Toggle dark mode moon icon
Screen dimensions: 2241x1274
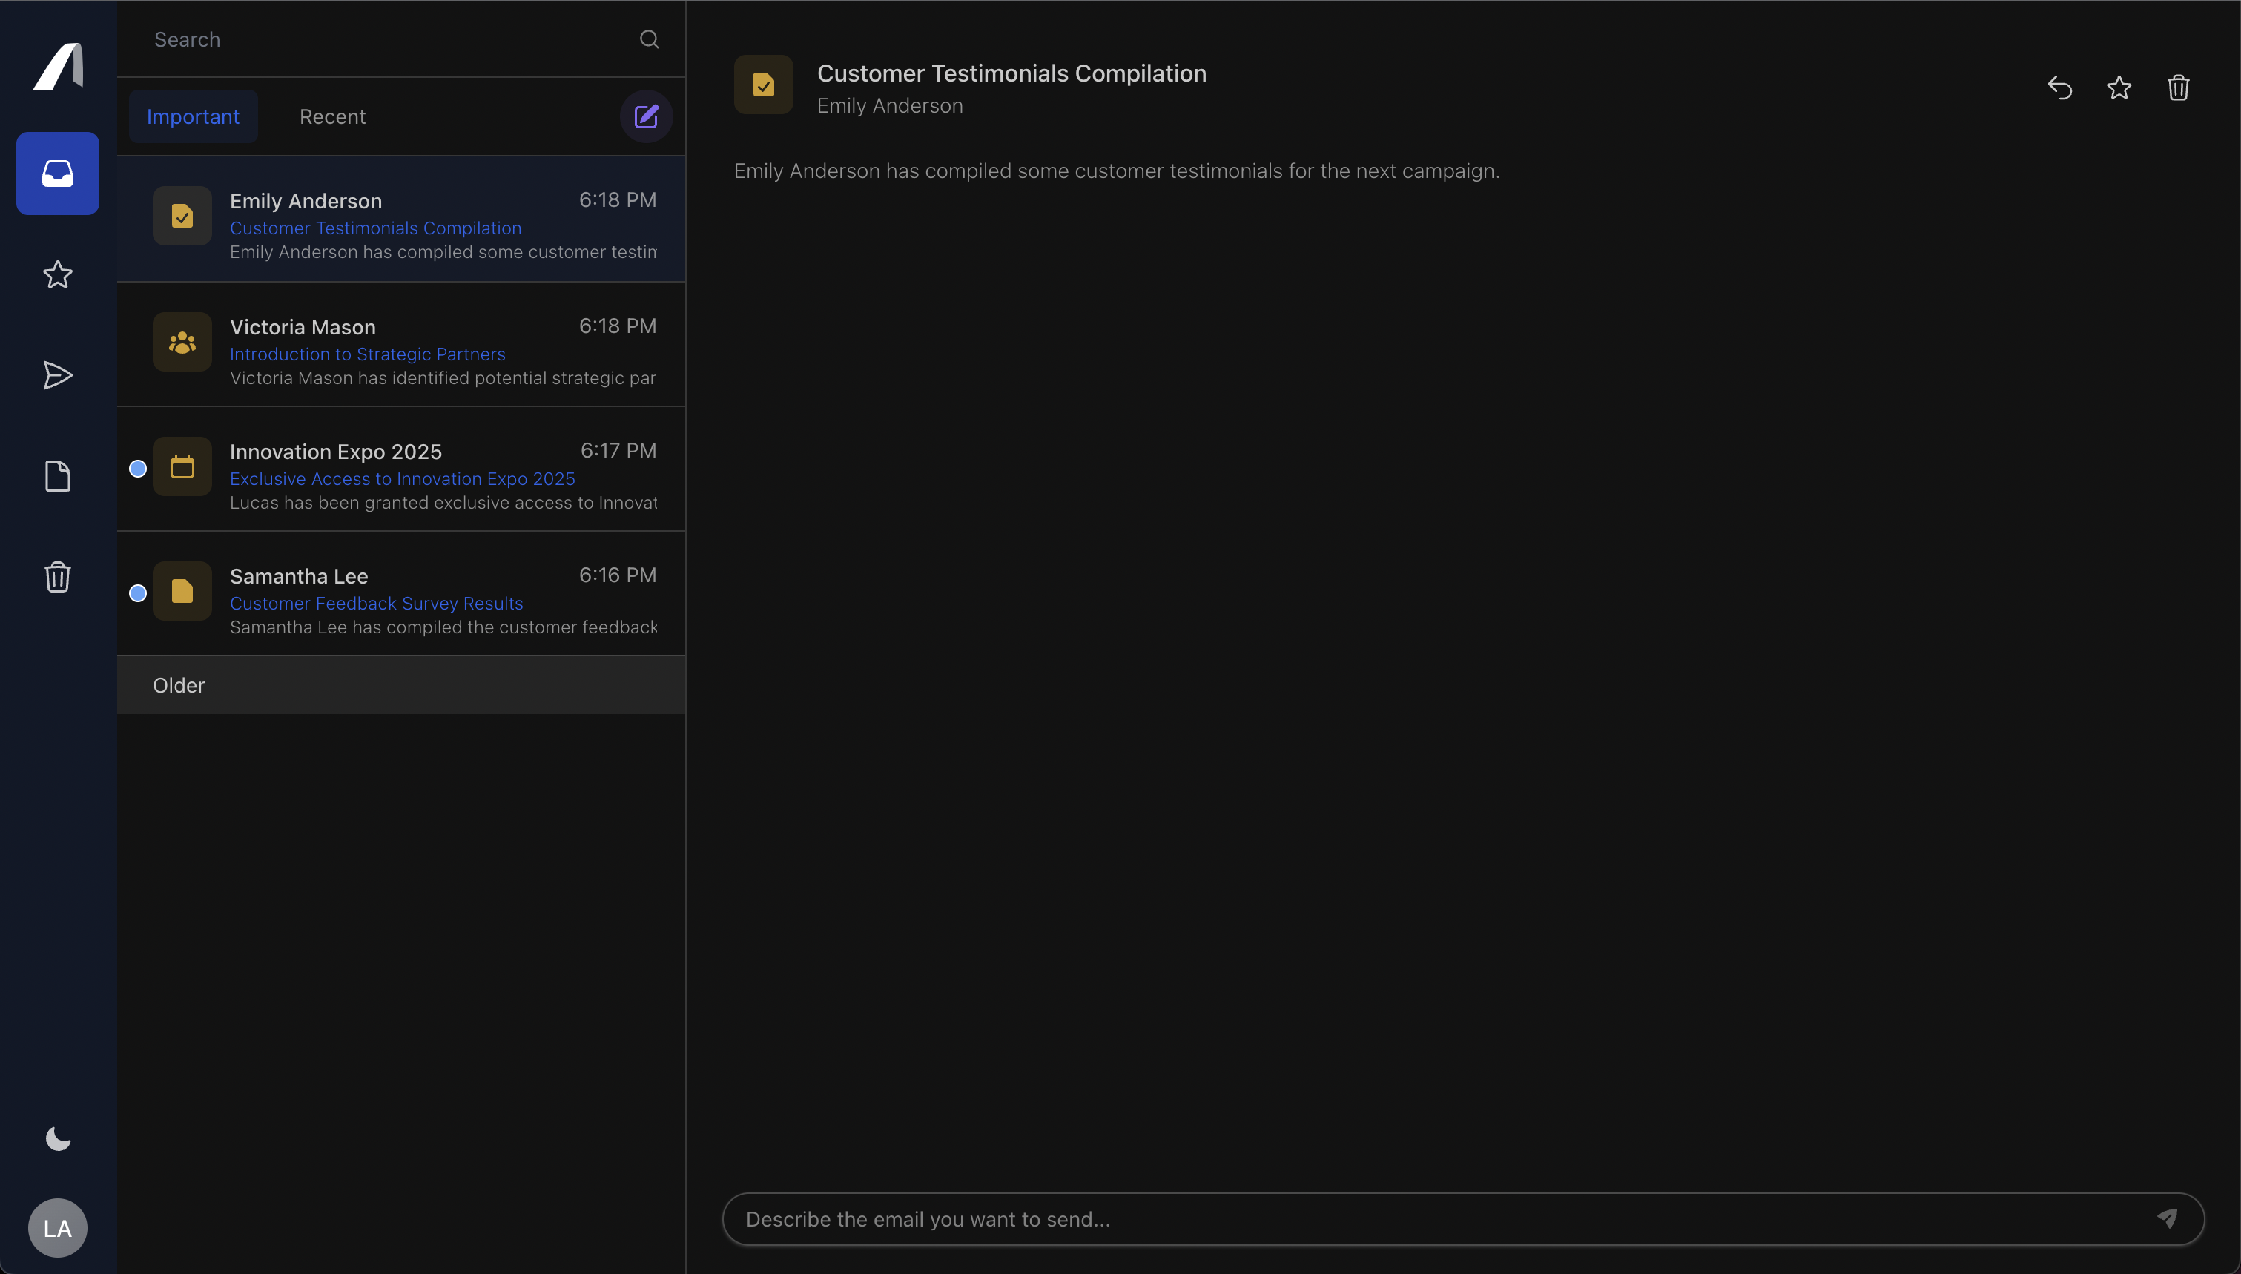(57, 1138)
